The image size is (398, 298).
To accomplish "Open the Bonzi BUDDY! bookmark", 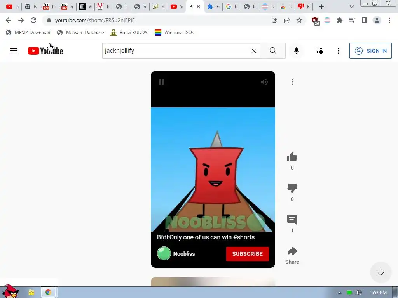I will coord(129,33).
